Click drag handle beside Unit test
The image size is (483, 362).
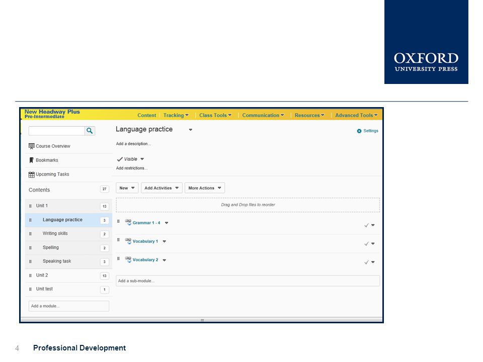pyautogui.click(x=30, y=290)
